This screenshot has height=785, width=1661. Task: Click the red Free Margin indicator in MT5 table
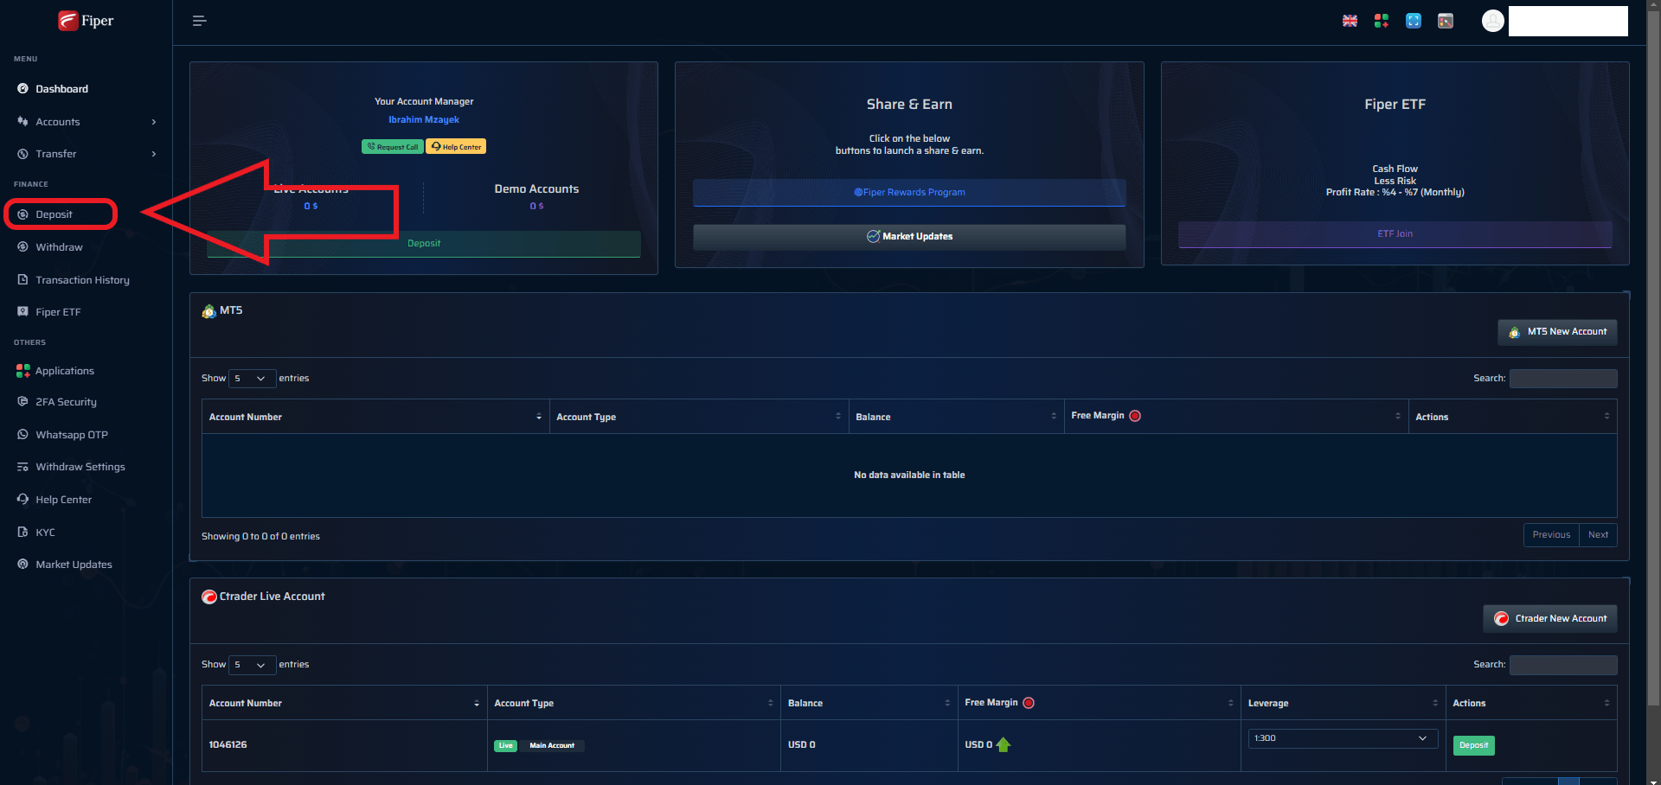tap(1135, 416)
